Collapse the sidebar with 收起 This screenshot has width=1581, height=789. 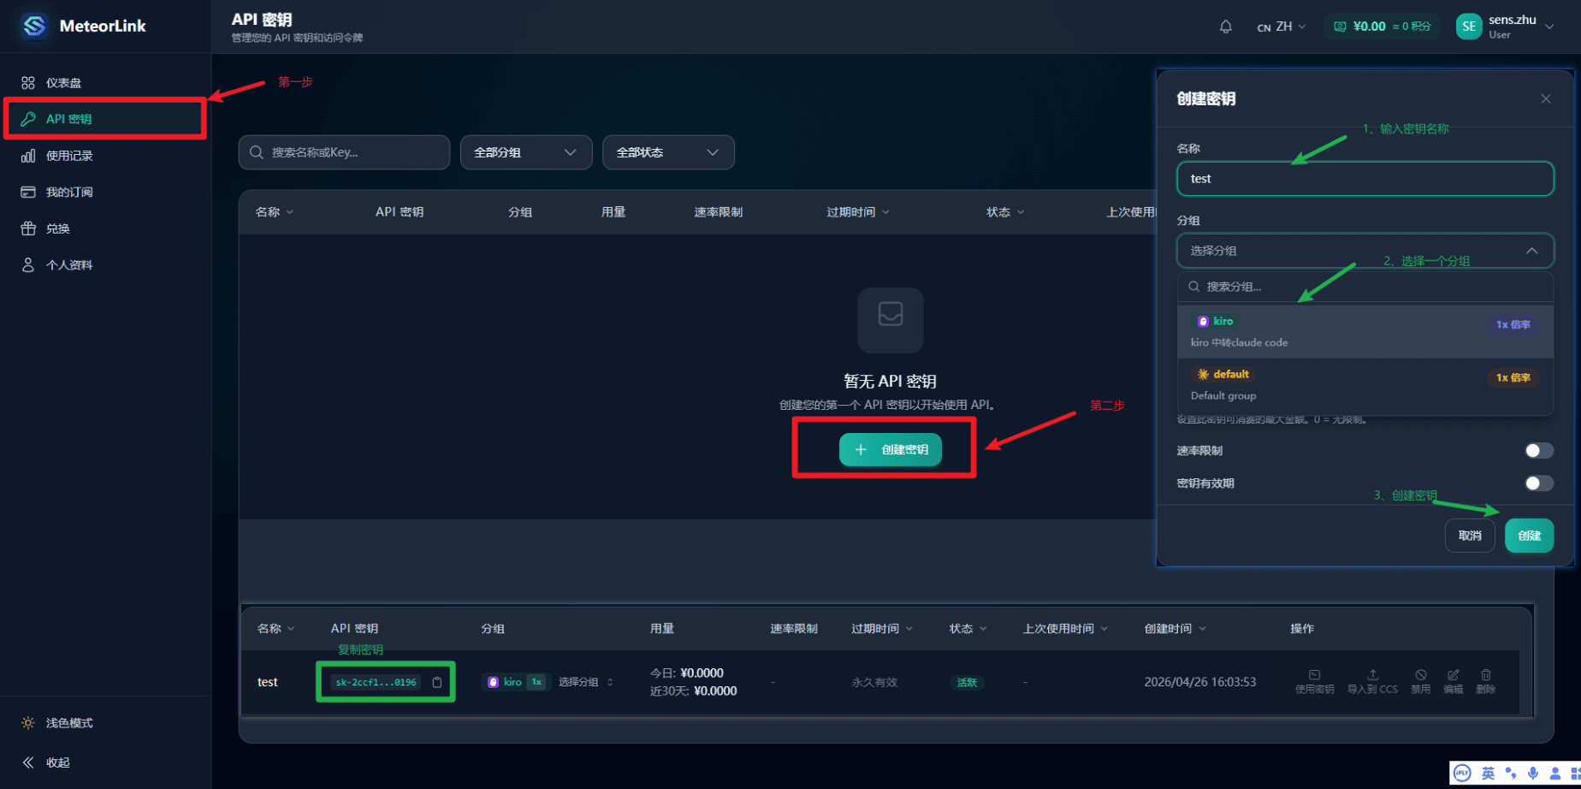click(105, 762)
